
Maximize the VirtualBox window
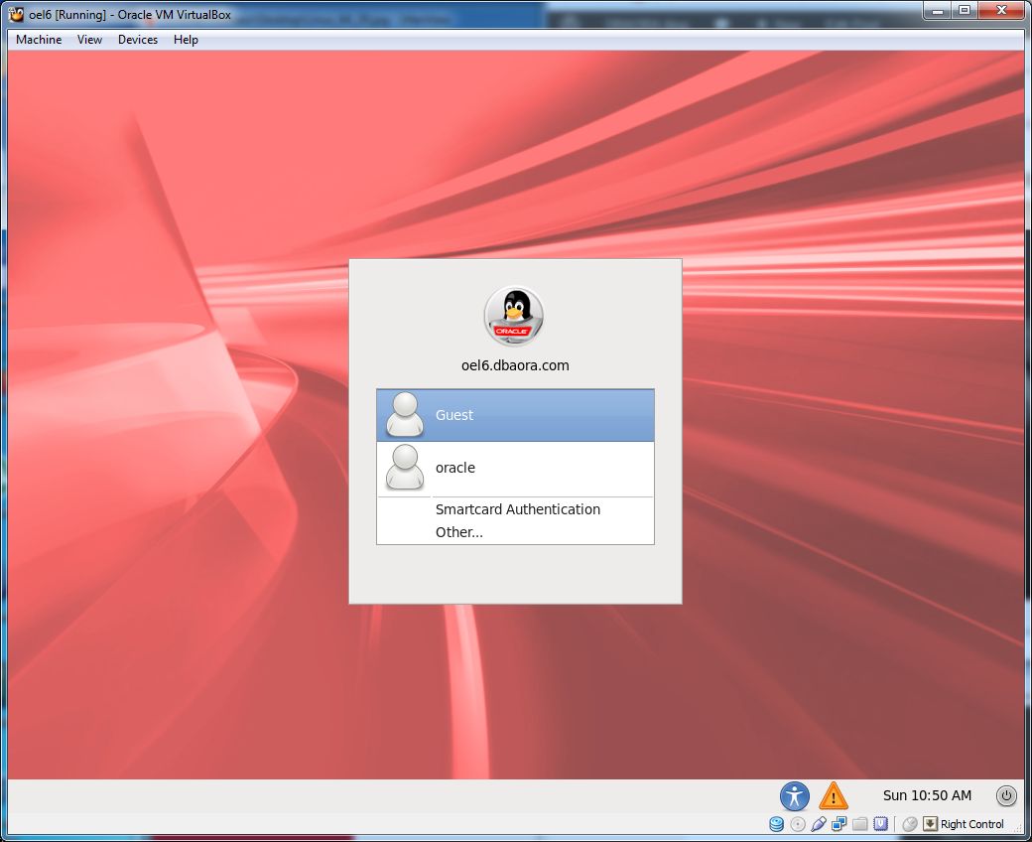point(965,10)
